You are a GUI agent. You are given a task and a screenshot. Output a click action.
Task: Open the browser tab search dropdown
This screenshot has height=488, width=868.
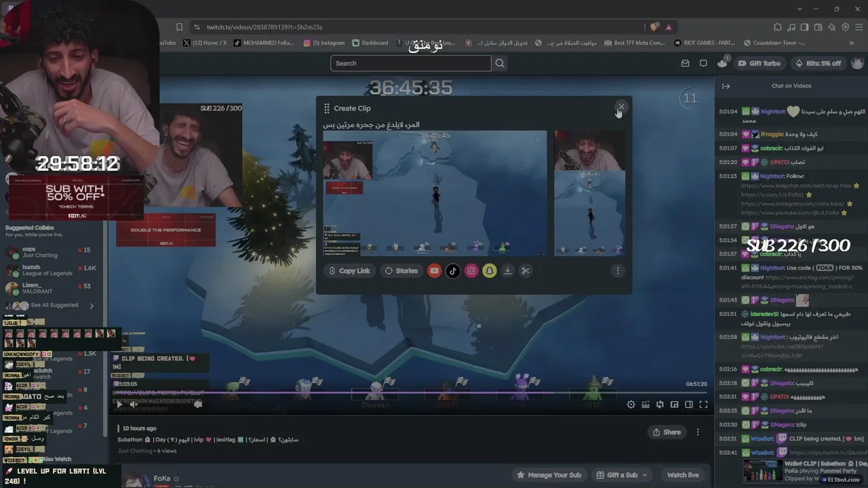(x=800, y=9)
